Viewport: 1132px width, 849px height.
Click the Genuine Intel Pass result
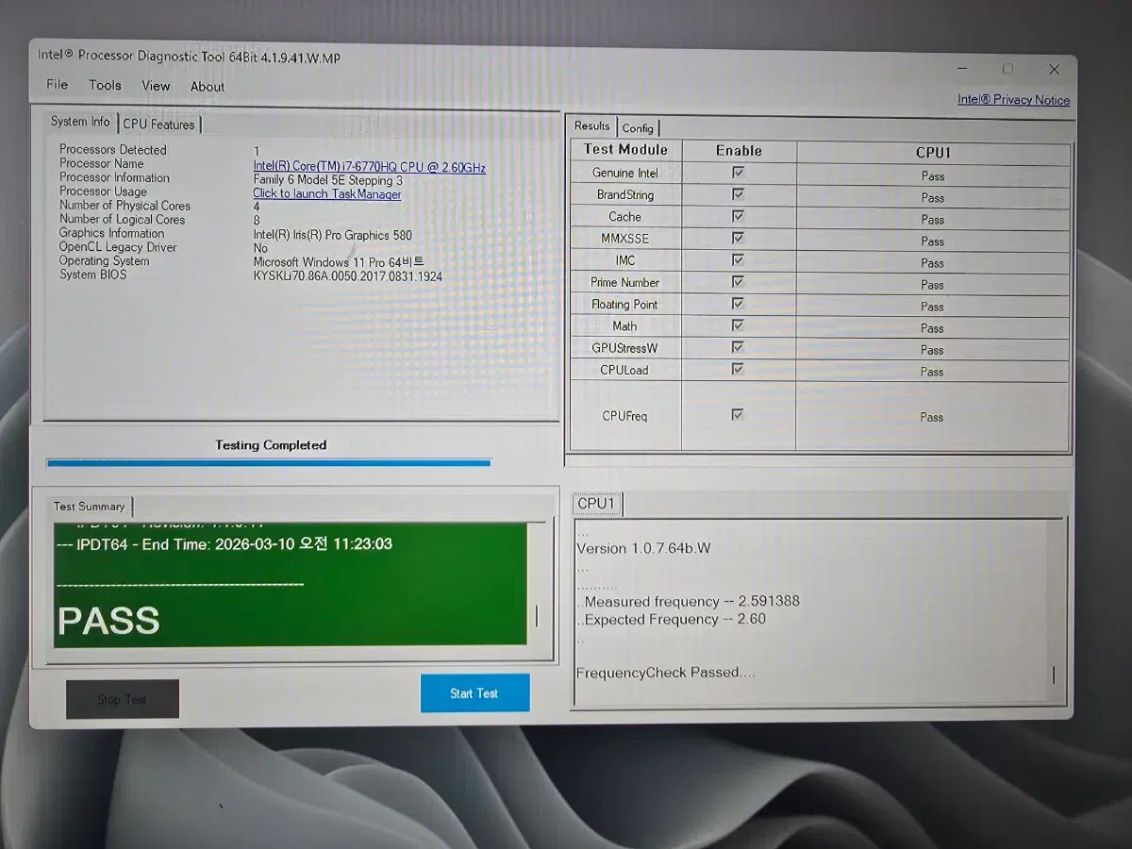pos(933,176)
